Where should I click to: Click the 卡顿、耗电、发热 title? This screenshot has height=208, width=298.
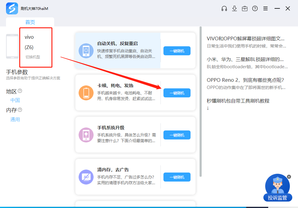pyautogui.click(x=115, y=86)
